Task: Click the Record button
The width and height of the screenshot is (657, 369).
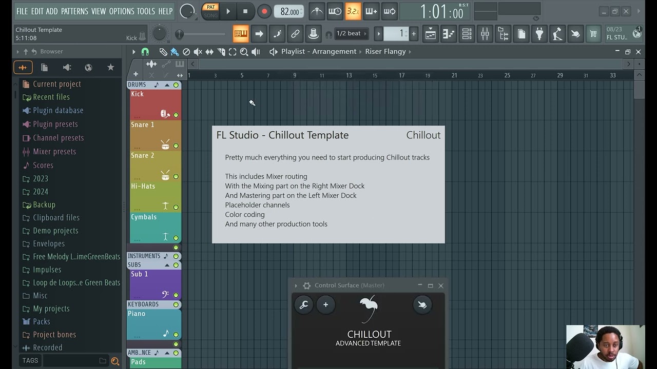Action: [264, 11]
